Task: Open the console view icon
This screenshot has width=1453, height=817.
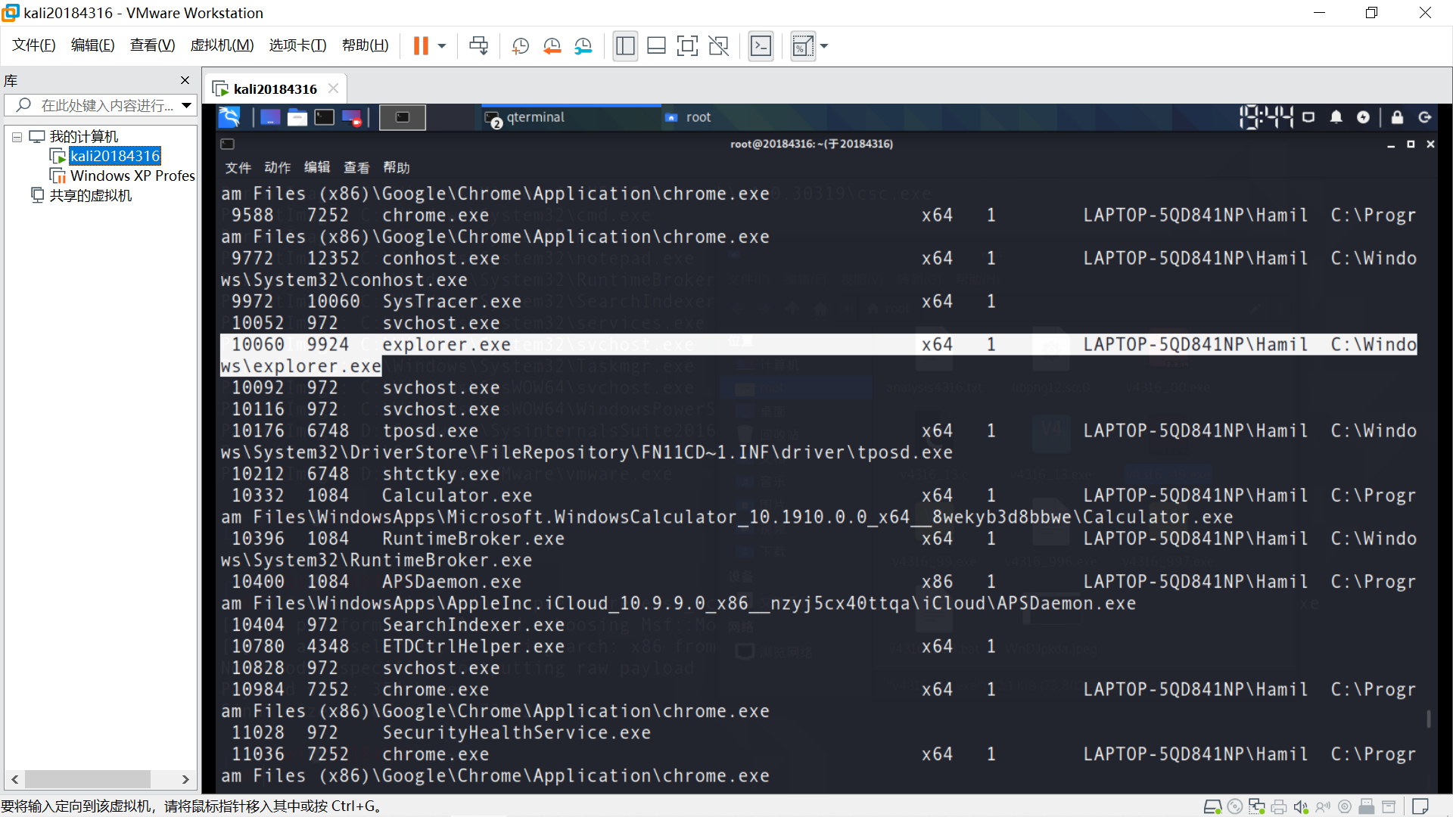Action: click(761, 46)
